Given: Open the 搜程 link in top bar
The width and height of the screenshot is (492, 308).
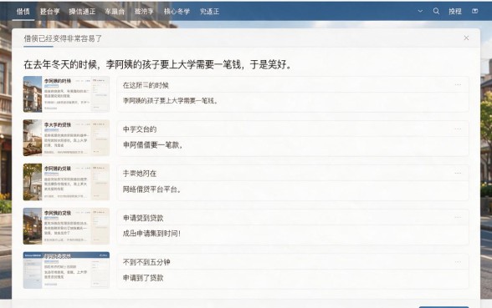Looking at the screenshot, I should (455, 12).
